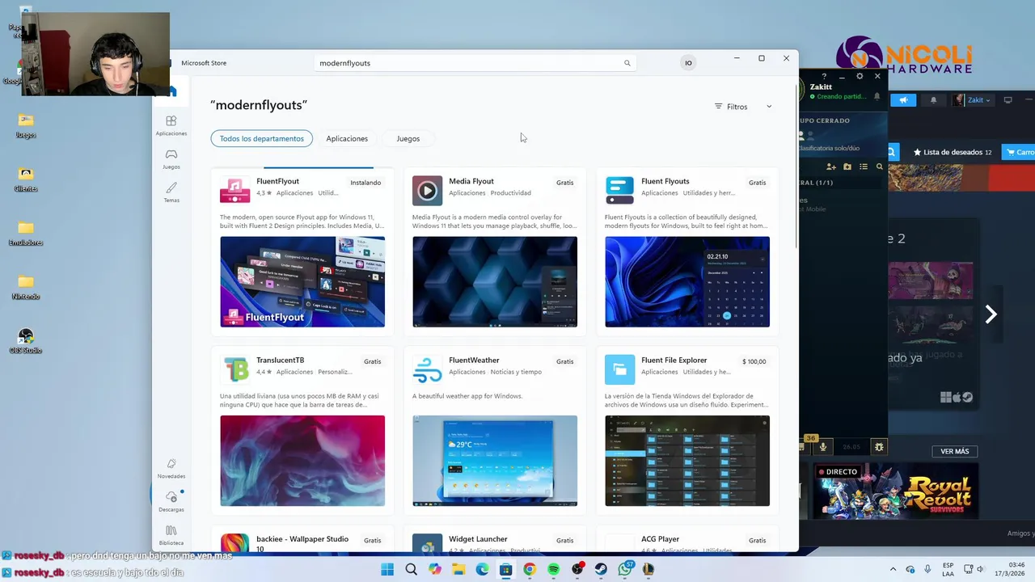Viewport: 1035px width, 582px height.
Task: Open Spotify from the taskbar
Action: (x=553, y=569)
